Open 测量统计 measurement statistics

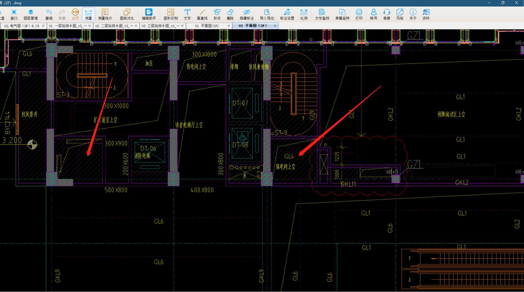coord(105,14)
